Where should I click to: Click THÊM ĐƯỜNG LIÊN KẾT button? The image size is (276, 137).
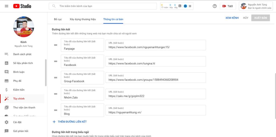click(70, 122)
